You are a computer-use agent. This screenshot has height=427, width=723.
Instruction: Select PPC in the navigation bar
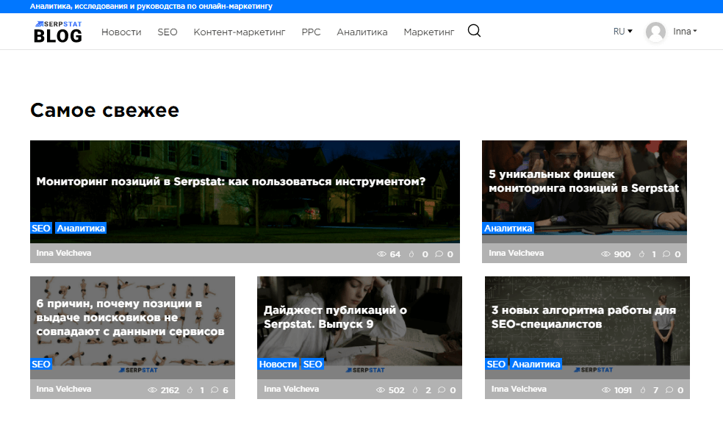coord(311,32)
